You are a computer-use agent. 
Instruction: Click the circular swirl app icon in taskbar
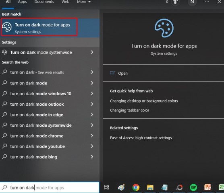pyautogui.click(x=179, y=187)
